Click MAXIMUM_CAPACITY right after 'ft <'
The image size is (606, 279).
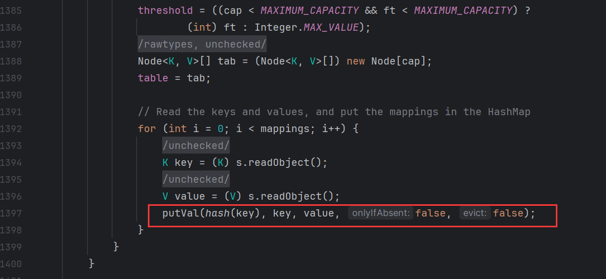coord(463,10)
